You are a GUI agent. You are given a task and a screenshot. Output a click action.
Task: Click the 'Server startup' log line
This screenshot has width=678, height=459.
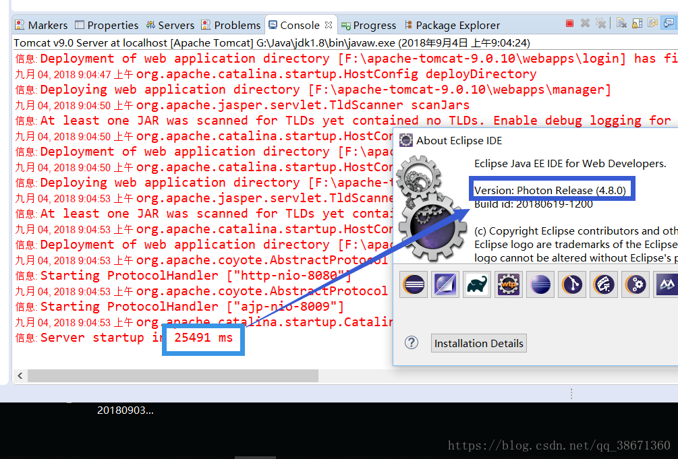coord(124,338)
